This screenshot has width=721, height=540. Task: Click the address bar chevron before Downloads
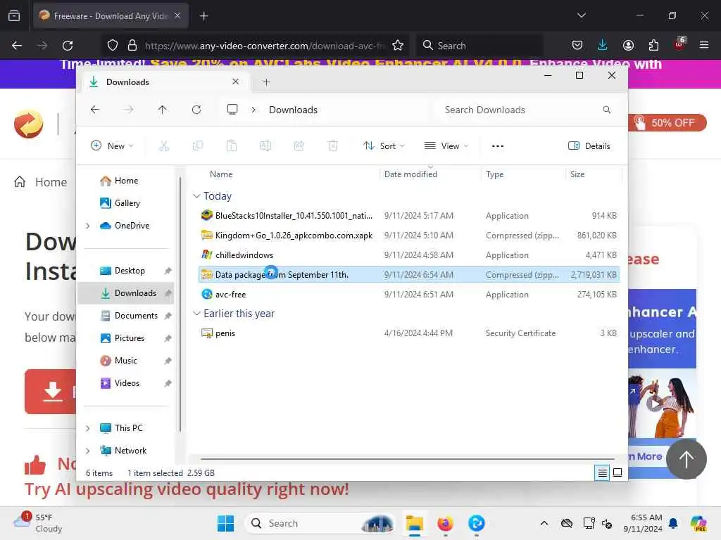click(253, 110)
